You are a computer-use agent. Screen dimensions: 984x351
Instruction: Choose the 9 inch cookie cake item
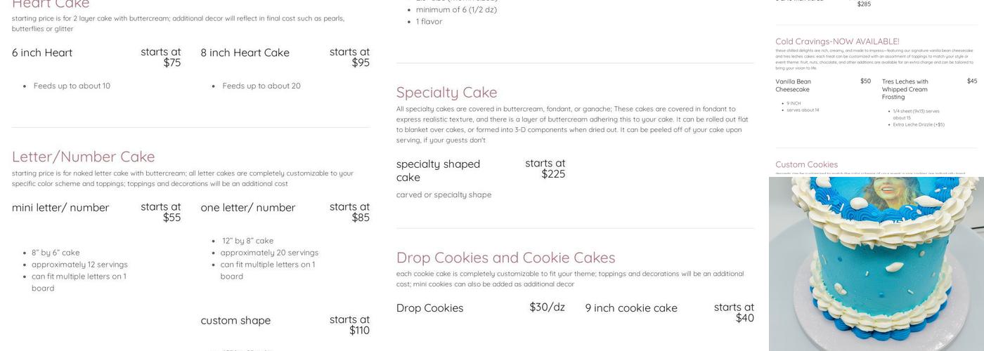pyautogui.click(x=631, y=308)
